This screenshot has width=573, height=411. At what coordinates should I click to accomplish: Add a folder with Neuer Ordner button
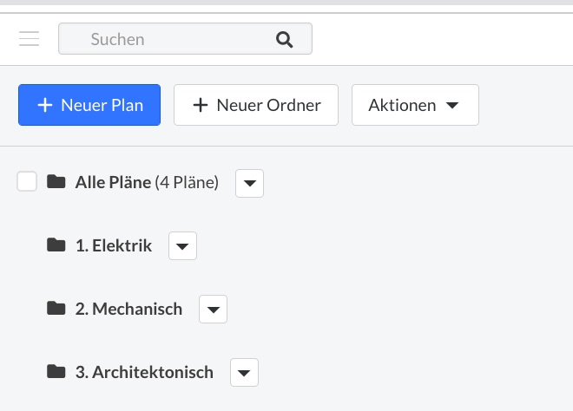pyautogui.click(x=256, y=105)
